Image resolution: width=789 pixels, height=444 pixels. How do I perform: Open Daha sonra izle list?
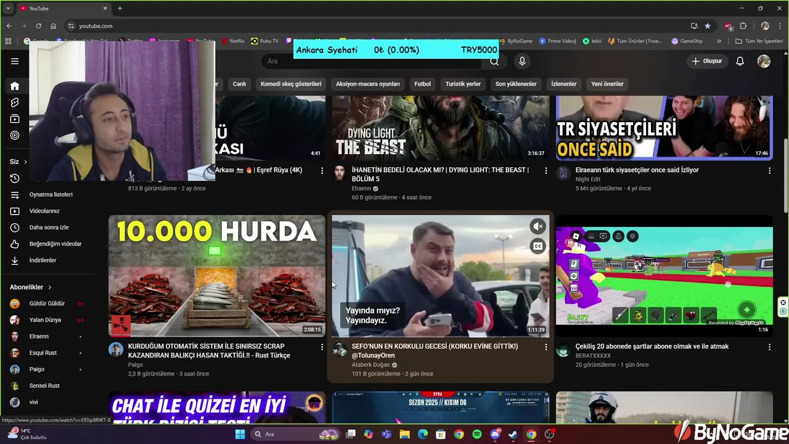point(49,228)
